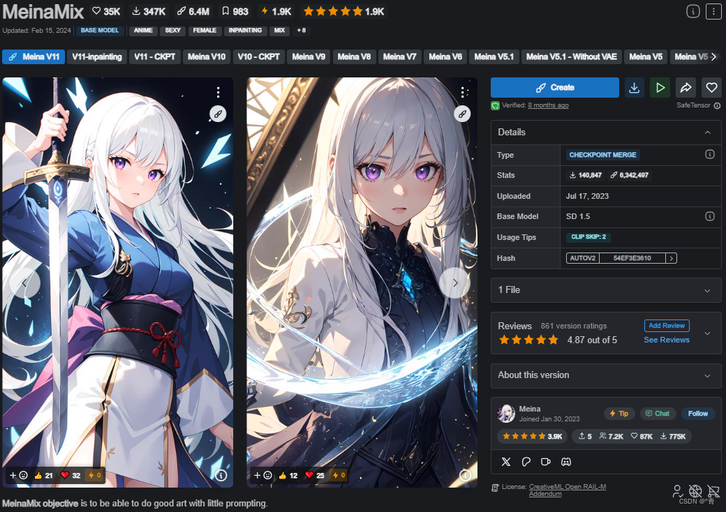Click remix brush icon on second image
726x512 pixels.
coord(463,114)
